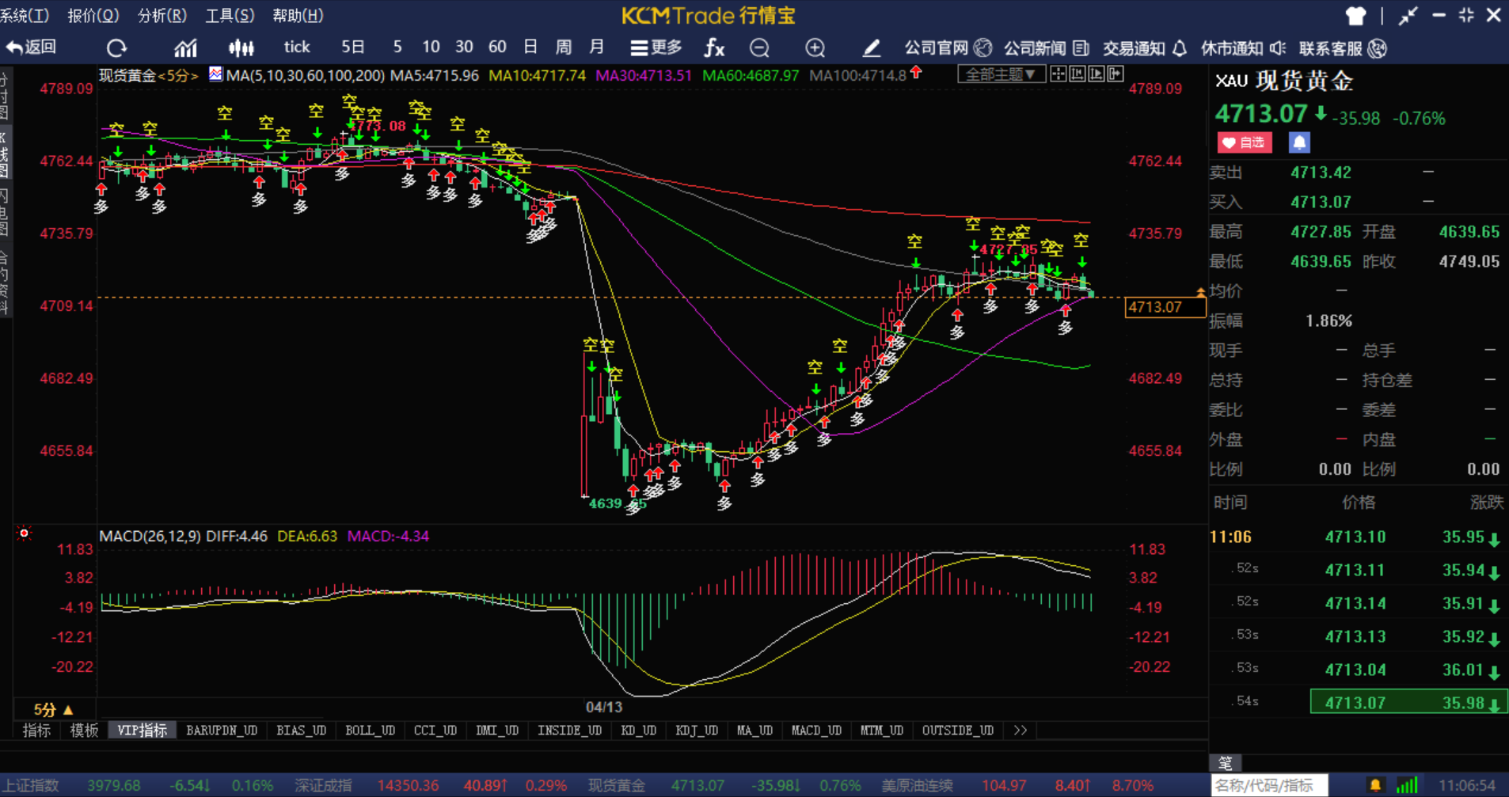Image resolution: width=1509 pixels, height=797 pixels.
Task: Apply the KDJ_UD indicator
Action: click(x=697, y=731)
